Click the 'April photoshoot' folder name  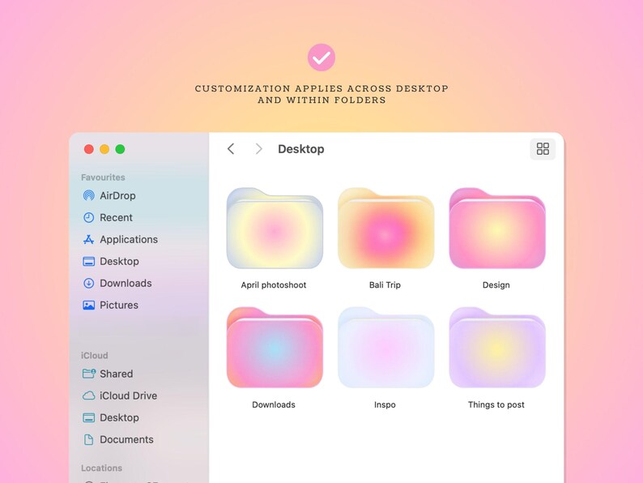coord(274,284)
